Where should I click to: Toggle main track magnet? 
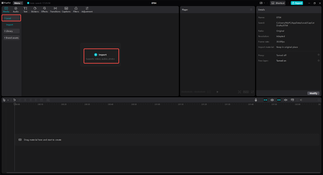pyautogui.click(x=265, y=100)
